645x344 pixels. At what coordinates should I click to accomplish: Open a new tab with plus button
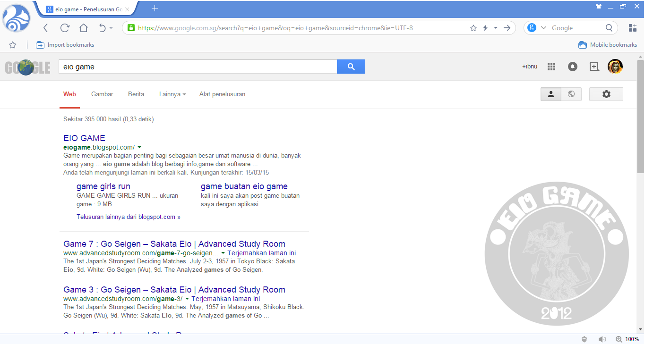[x=155, y=8]
